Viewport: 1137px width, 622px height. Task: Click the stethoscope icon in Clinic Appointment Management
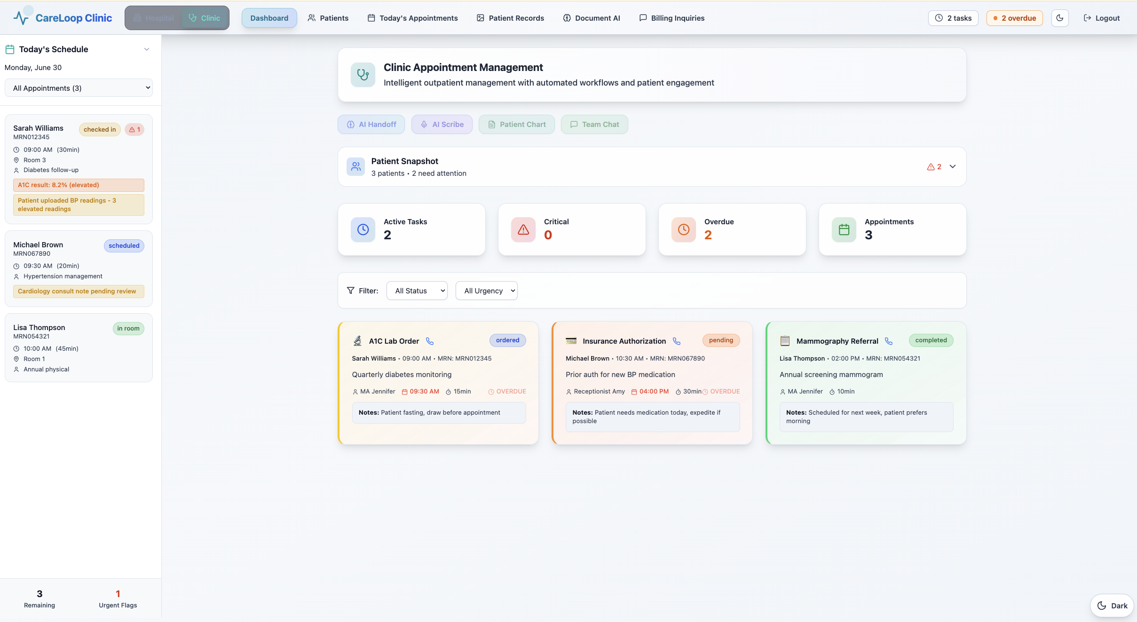[x=363, y=75]
